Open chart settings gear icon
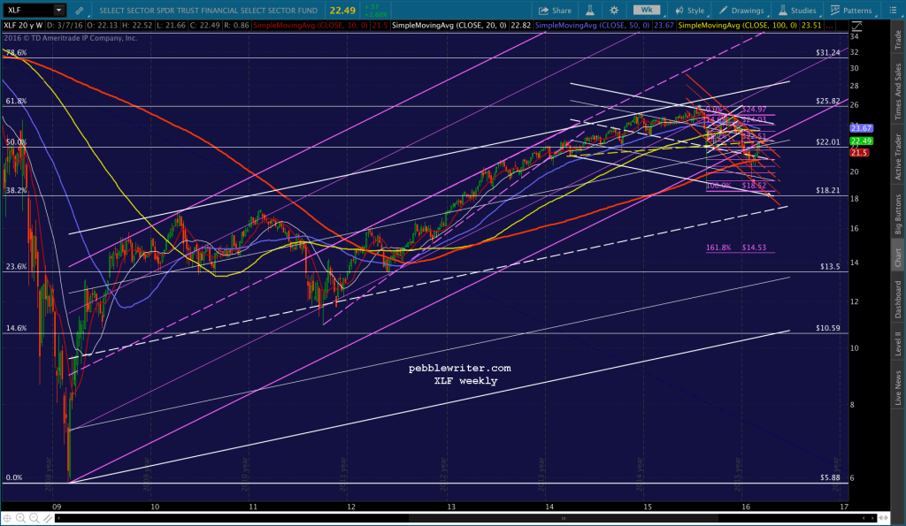 pyautogui.click(x=614, y=10)
